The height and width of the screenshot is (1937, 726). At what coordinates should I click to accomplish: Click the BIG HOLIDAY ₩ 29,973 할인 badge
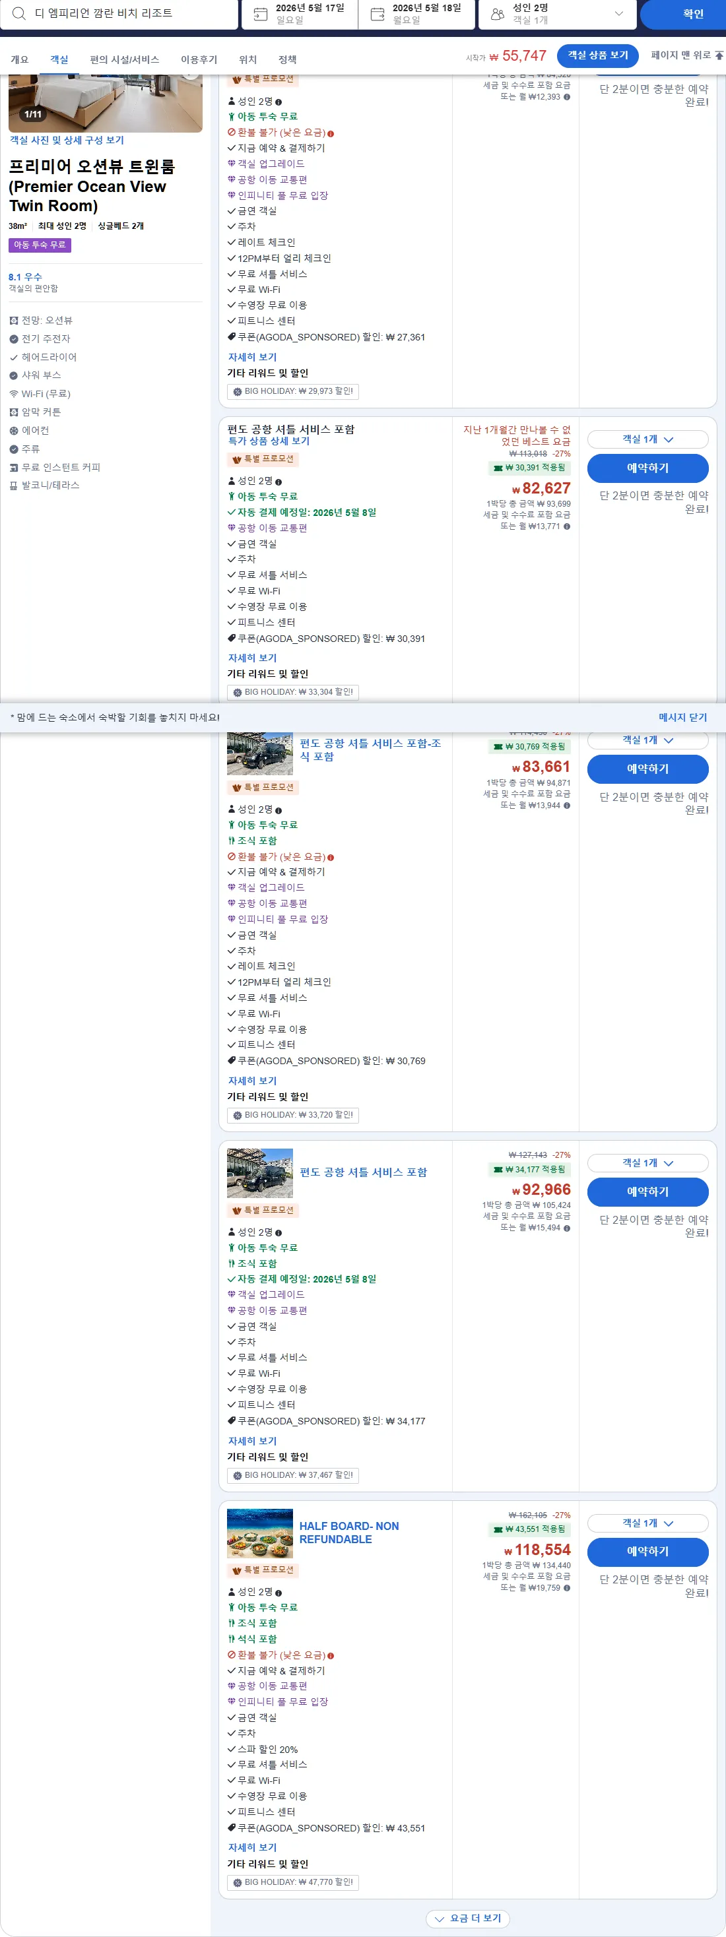point(292,391)
